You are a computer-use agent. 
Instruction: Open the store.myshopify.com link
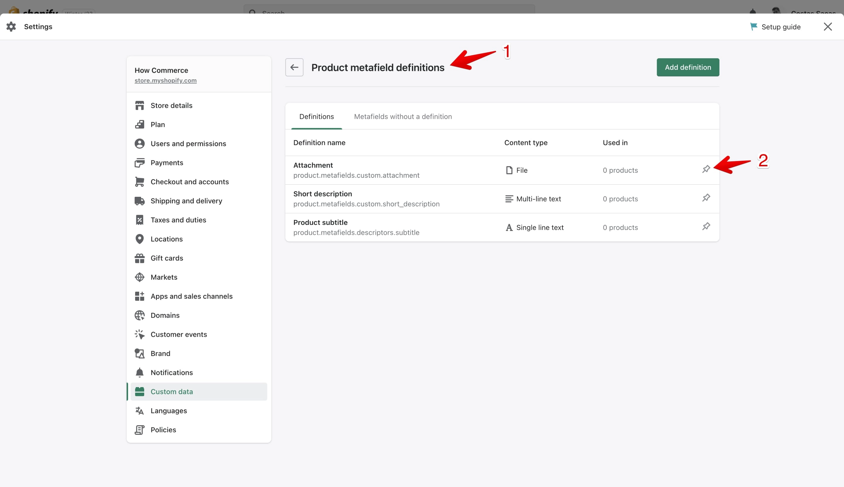tap(166, 80)
